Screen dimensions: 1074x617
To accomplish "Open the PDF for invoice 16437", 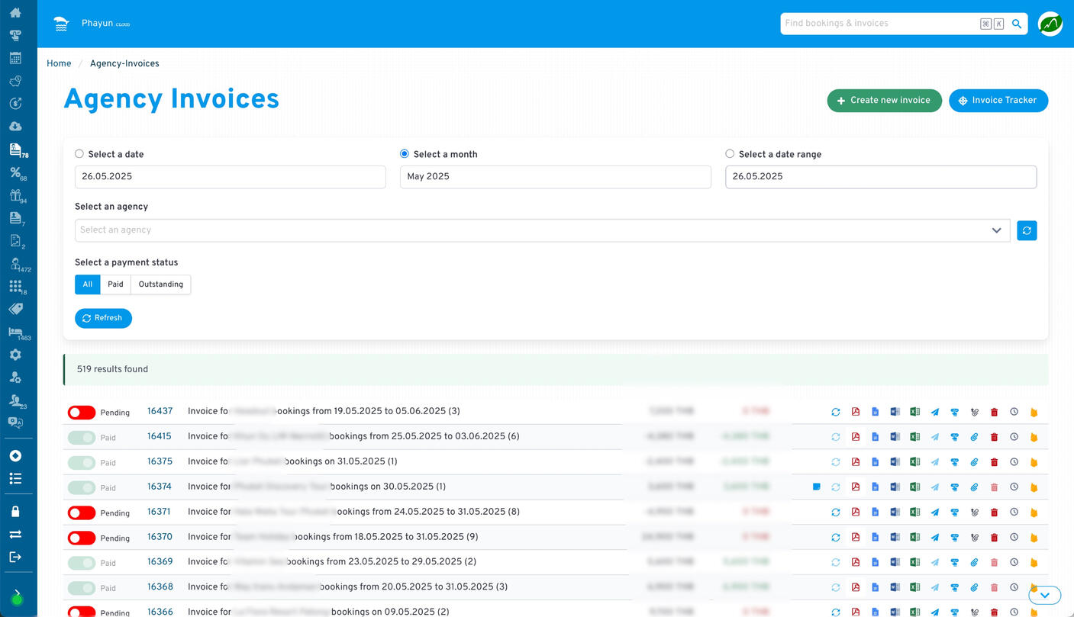I will tap(856, 411).
